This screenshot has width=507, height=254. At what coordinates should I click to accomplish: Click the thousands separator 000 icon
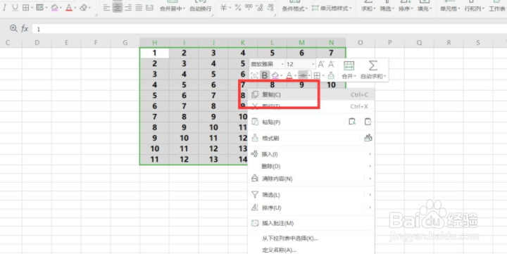click(249, 8)
